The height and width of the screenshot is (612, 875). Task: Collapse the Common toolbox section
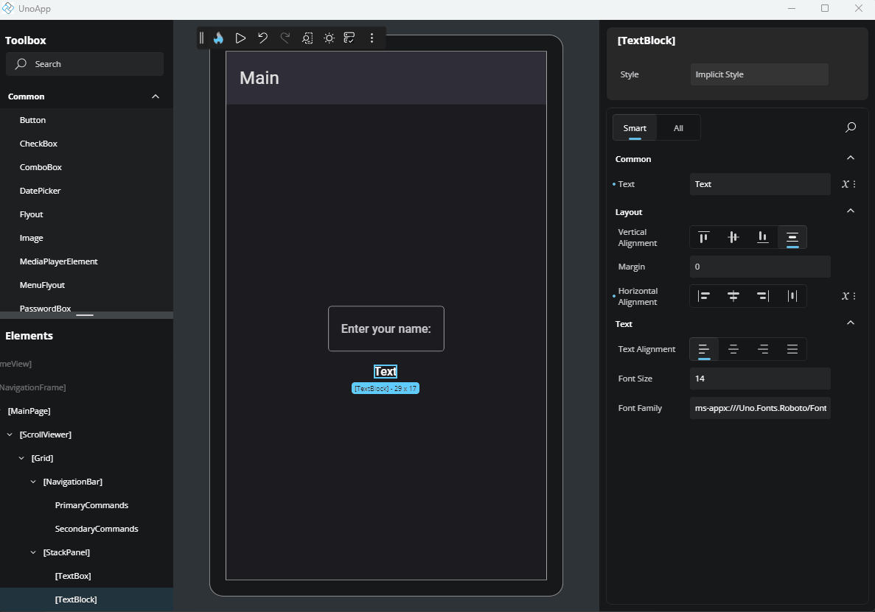(155, 96)
